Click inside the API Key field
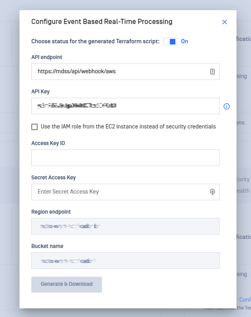 [x=126, y=106]
